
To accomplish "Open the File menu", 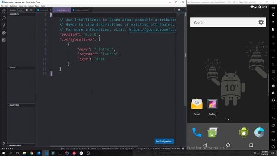I will (2, 6).
